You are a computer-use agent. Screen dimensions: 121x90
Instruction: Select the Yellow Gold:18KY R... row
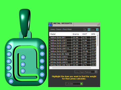coord(73,48)
